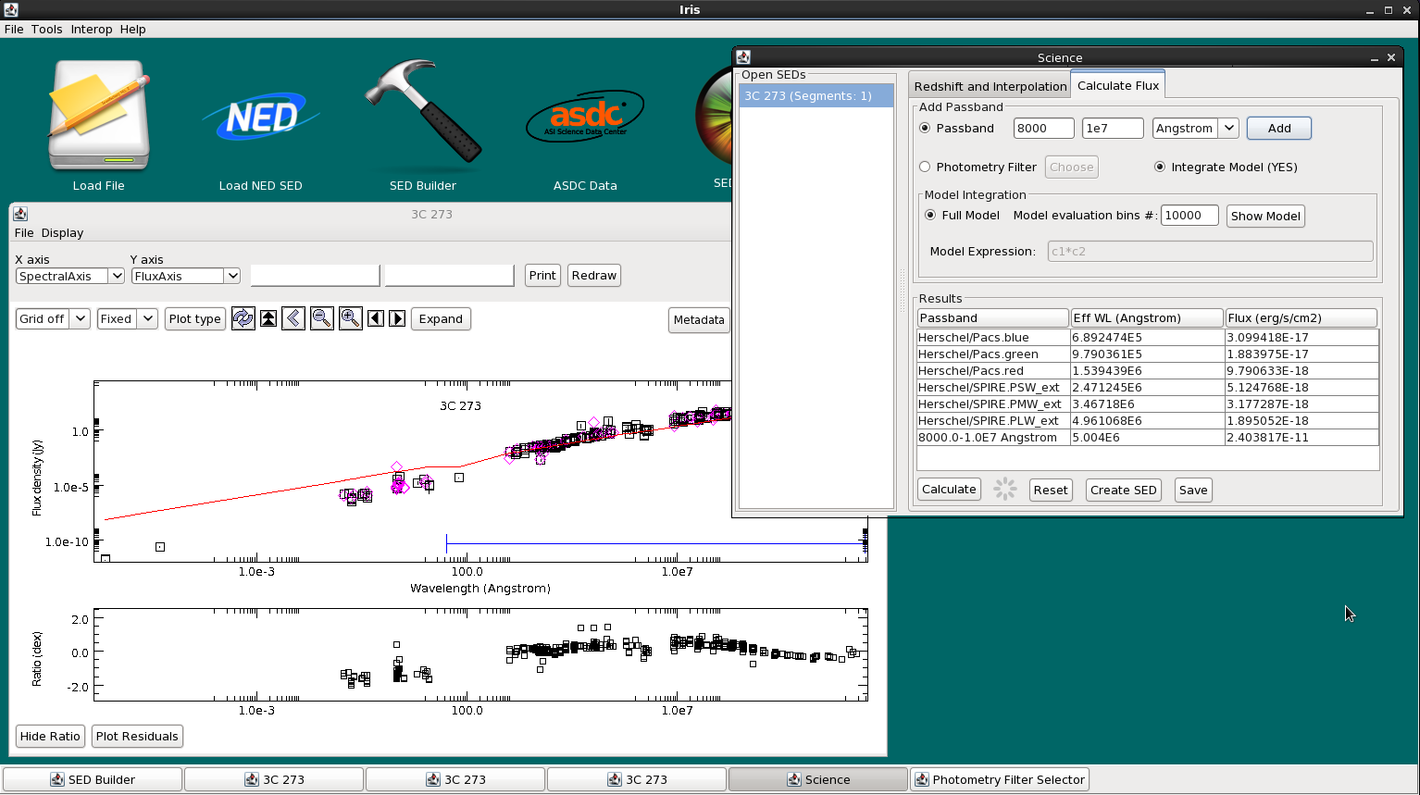Select the Passband radio button
1420x795 pixels.
pos(925,129)
